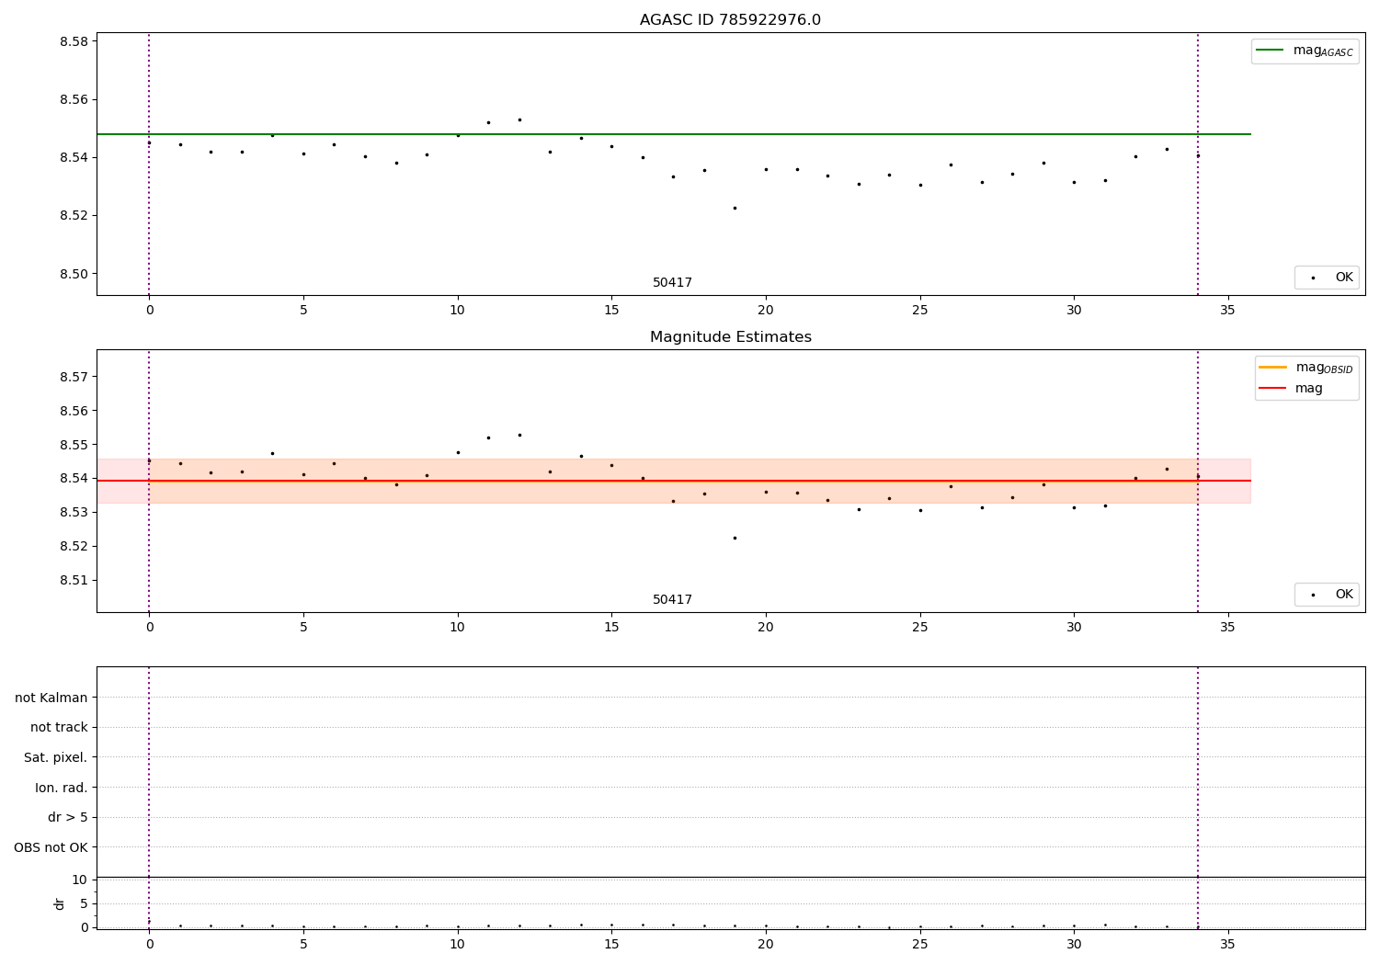This screenshot has height=965, width=1379.
Task: Click the 'OBS not OK' axis label
Action: click(x=51, y=847)
